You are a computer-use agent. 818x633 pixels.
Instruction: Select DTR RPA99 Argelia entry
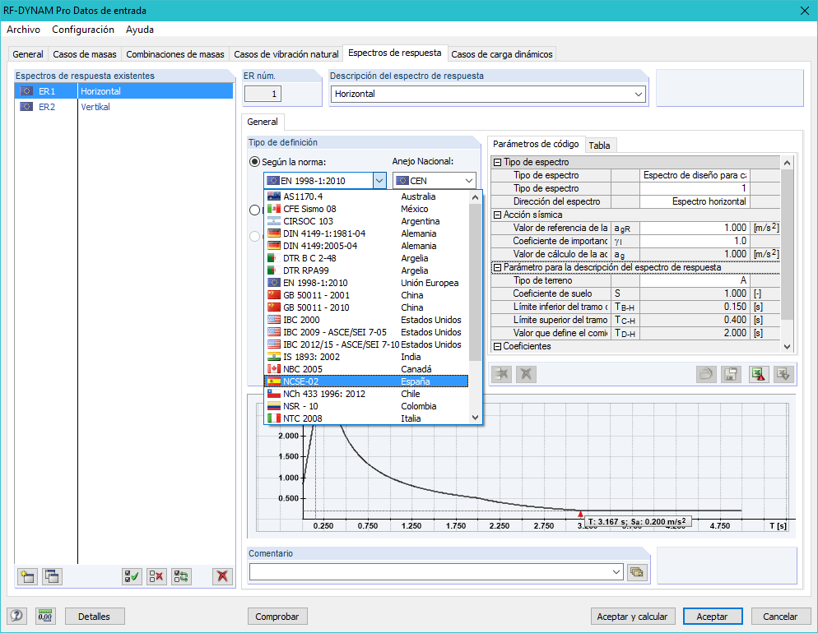pyautogui.click(x=366, y=270)
